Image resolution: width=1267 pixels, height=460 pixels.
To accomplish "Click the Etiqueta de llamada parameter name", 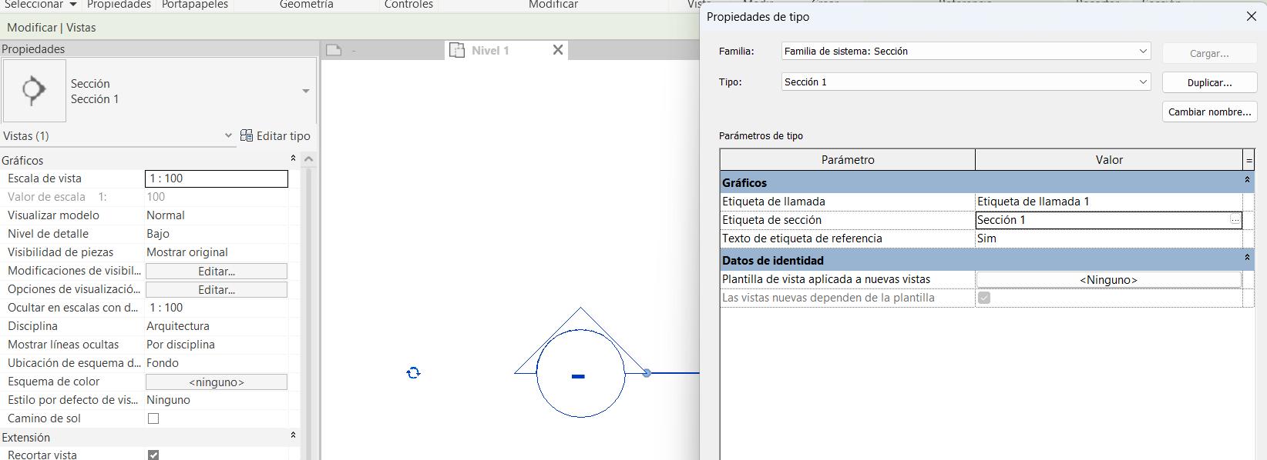I will point(774,202).
